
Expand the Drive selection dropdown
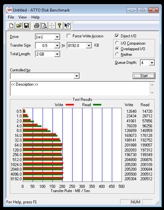(57, 37)
